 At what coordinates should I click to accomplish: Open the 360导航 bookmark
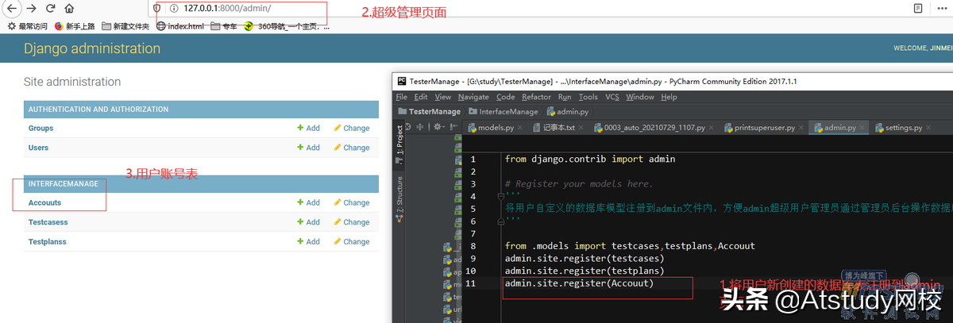(x=287, y=26)
